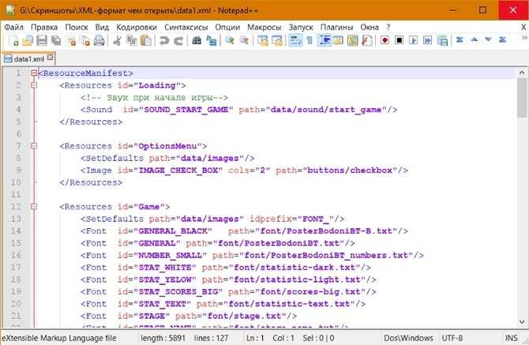Open the Поиск menu
The image size is (529, 345).
pos(77,27)
